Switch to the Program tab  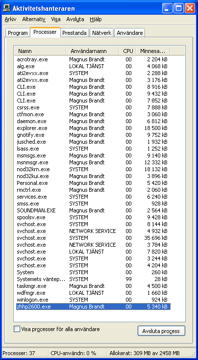(18, 33)
